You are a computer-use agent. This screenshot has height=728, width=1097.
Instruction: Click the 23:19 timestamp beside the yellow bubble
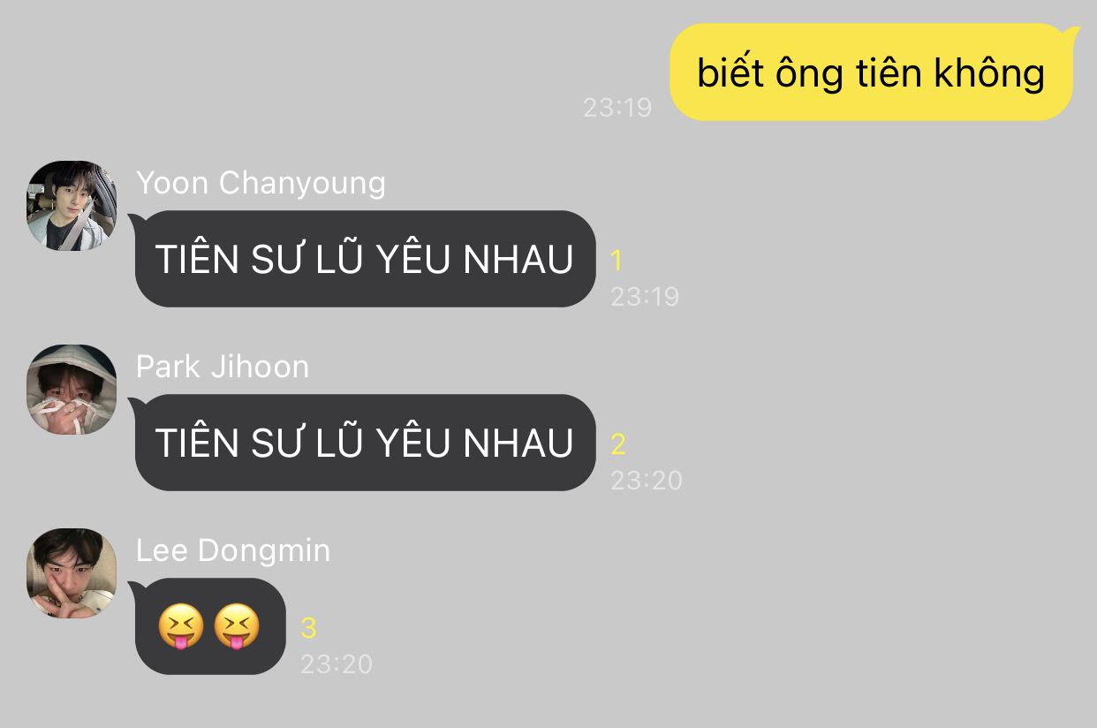point(617,108)
